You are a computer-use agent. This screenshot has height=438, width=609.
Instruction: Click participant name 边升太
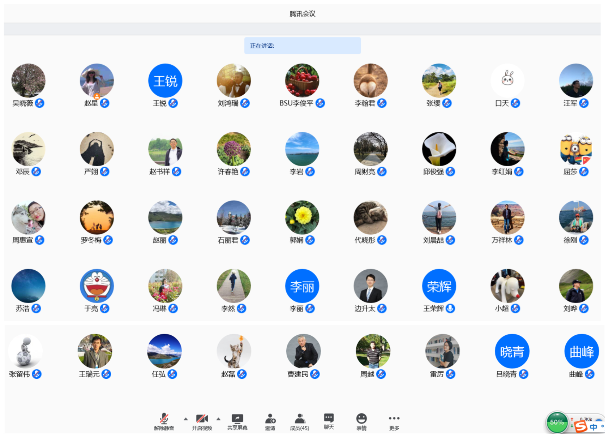365,309
